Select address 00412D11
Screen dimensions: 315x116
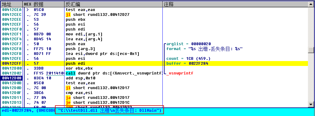12,98
